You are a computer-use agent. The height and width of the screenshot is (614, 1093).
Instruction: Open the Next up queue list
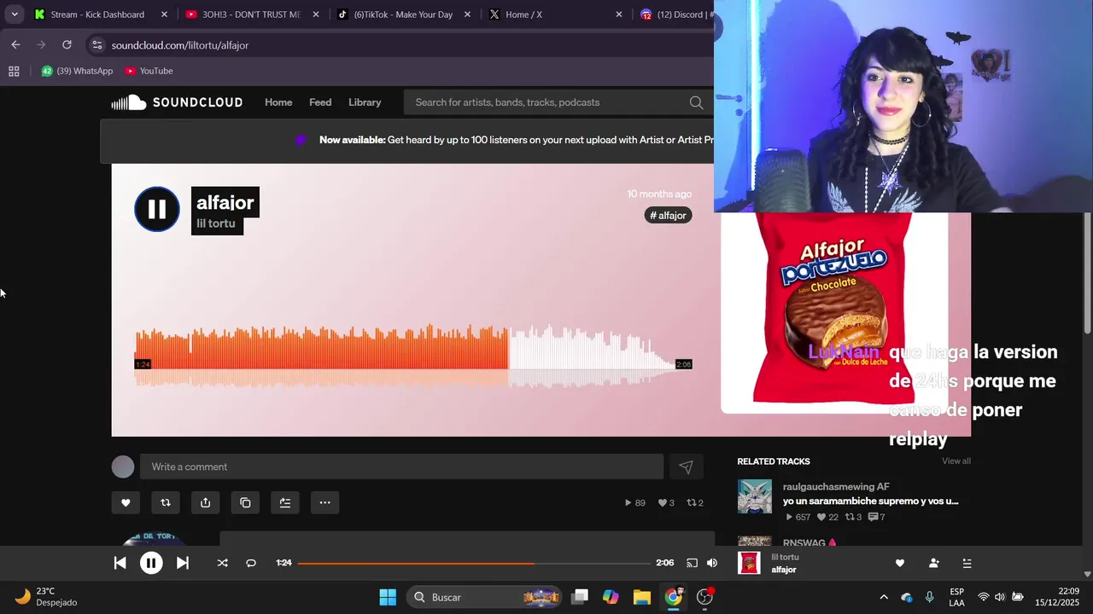pos(967,563)
